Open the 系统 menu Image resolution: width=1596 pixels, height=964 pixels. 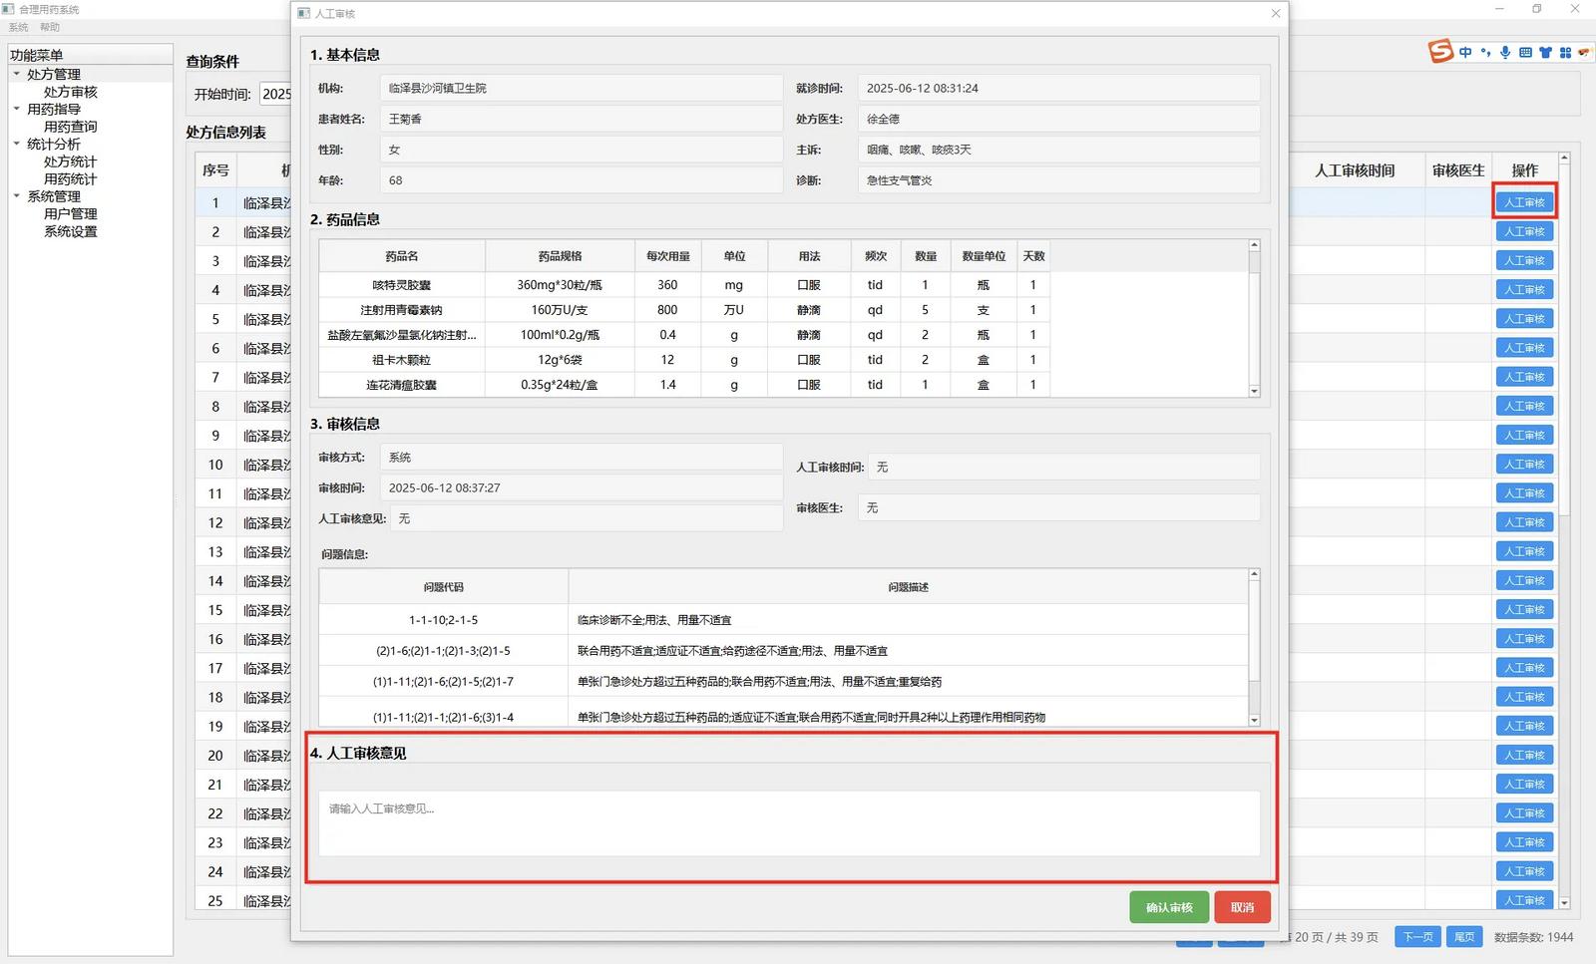(x=18, y=27)
